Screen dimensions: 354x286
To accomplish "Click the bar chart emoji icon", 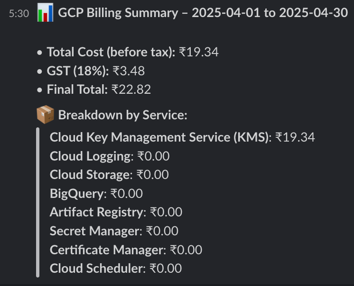I will pyautogui.click(x=45, y=12).
